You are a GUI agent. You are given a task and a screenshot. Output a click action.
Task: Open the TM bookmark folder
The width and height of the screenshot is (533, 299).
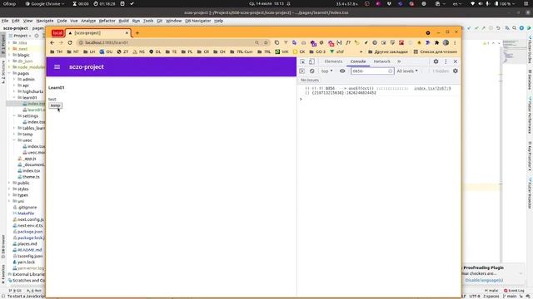[x=57, y=51]
